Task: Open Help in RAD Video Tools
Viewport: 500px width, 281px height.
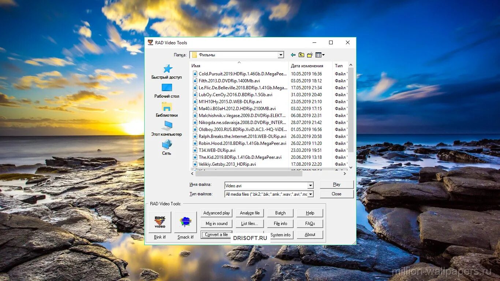Action: click(x=310, y=213)
